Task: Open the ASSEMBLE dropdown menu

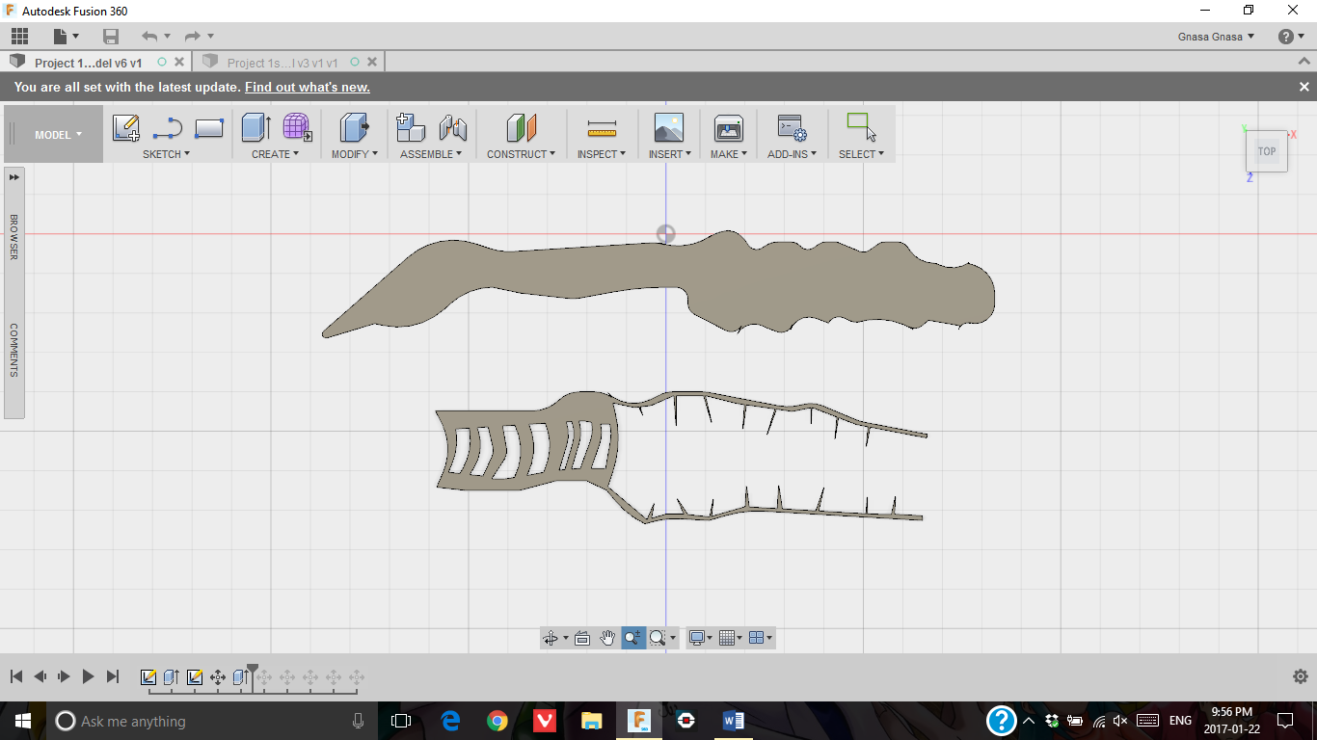Action: click(431, 154)
